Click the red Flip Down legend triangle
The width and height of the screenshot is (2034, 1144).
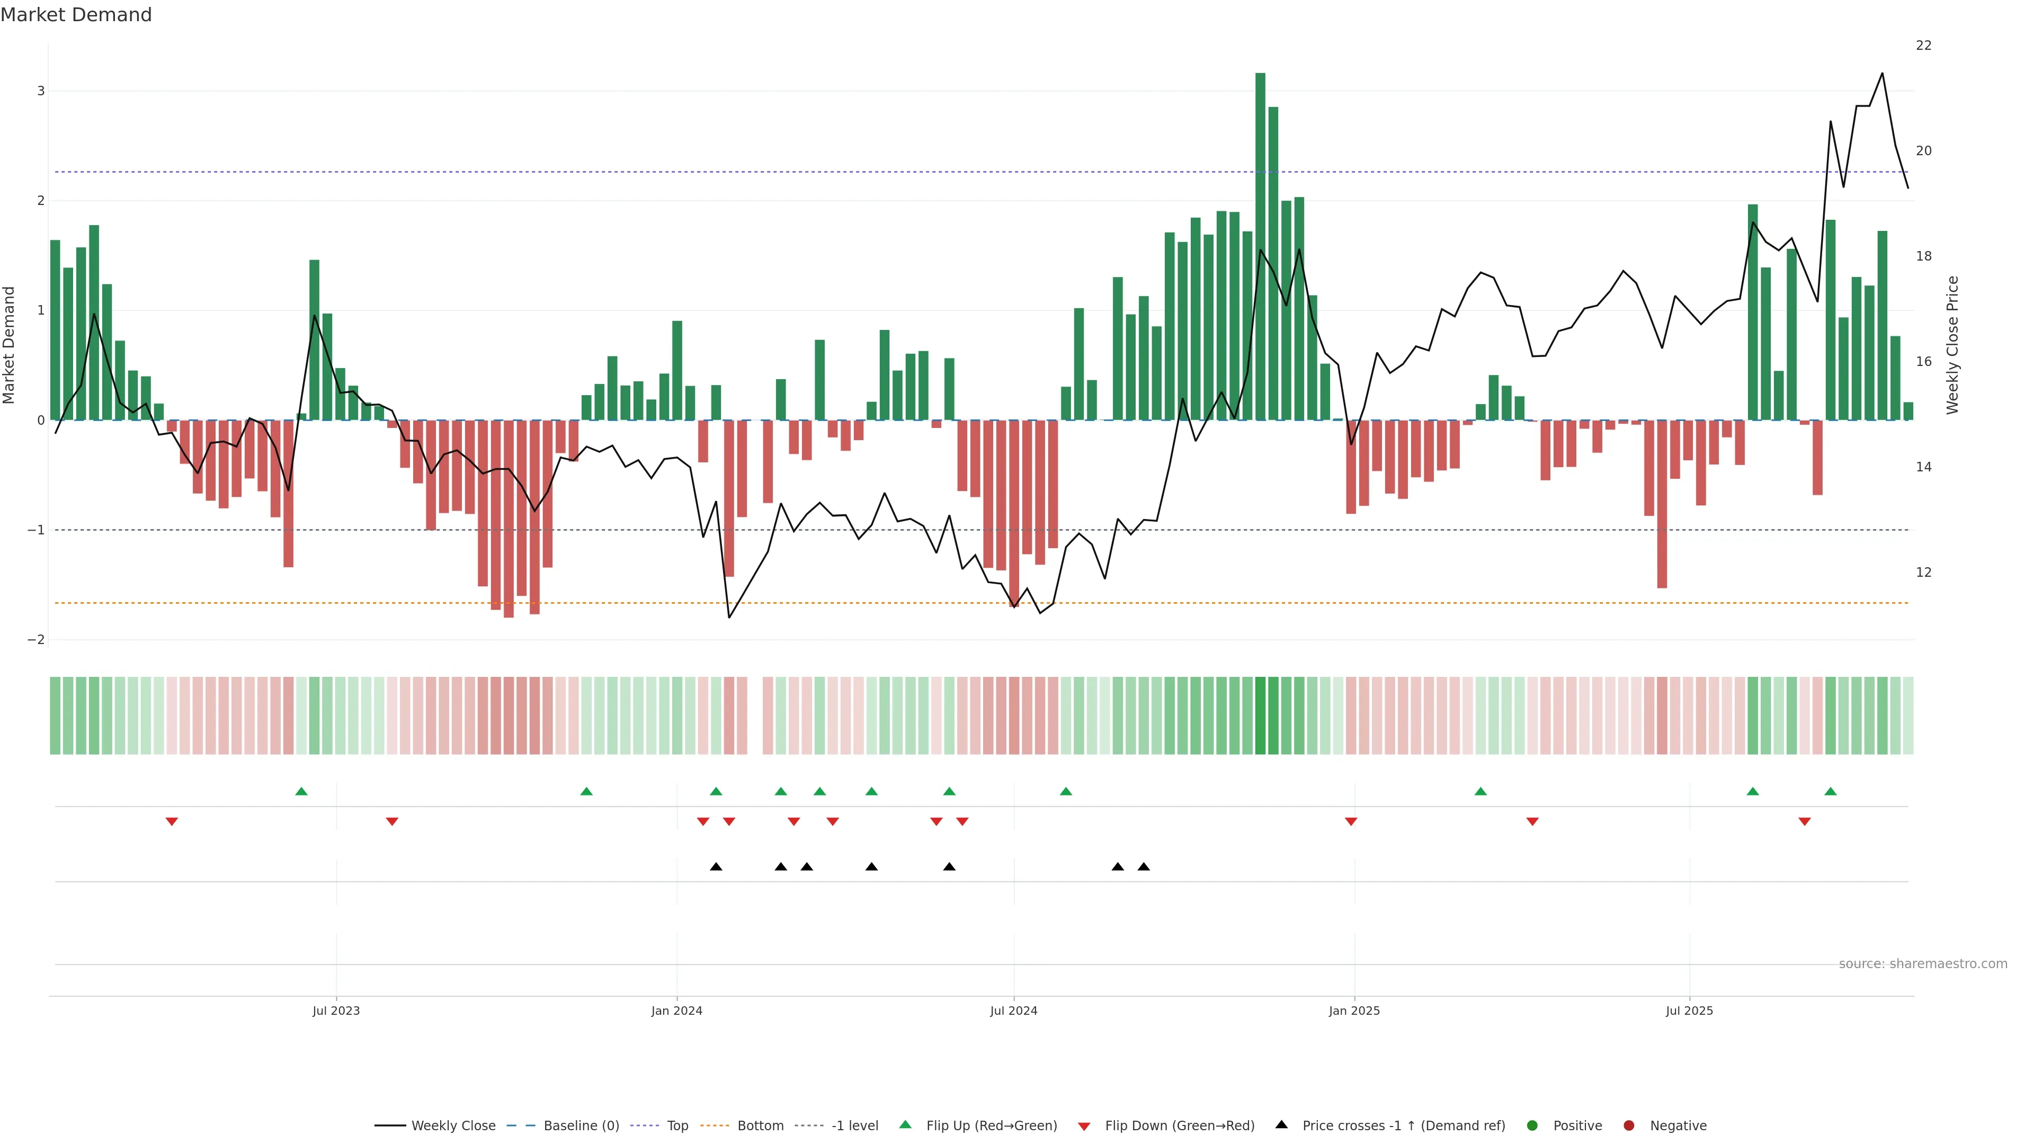tap(1083, 1126)
